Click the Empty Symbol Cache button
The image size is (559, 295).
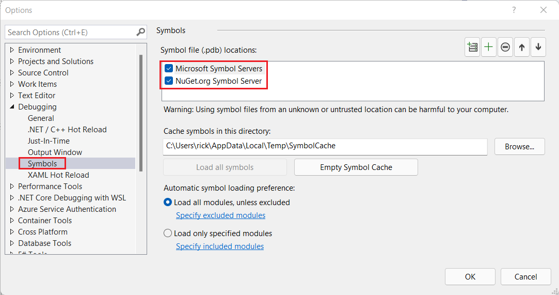pyautogui.click(x=356, y=167)
